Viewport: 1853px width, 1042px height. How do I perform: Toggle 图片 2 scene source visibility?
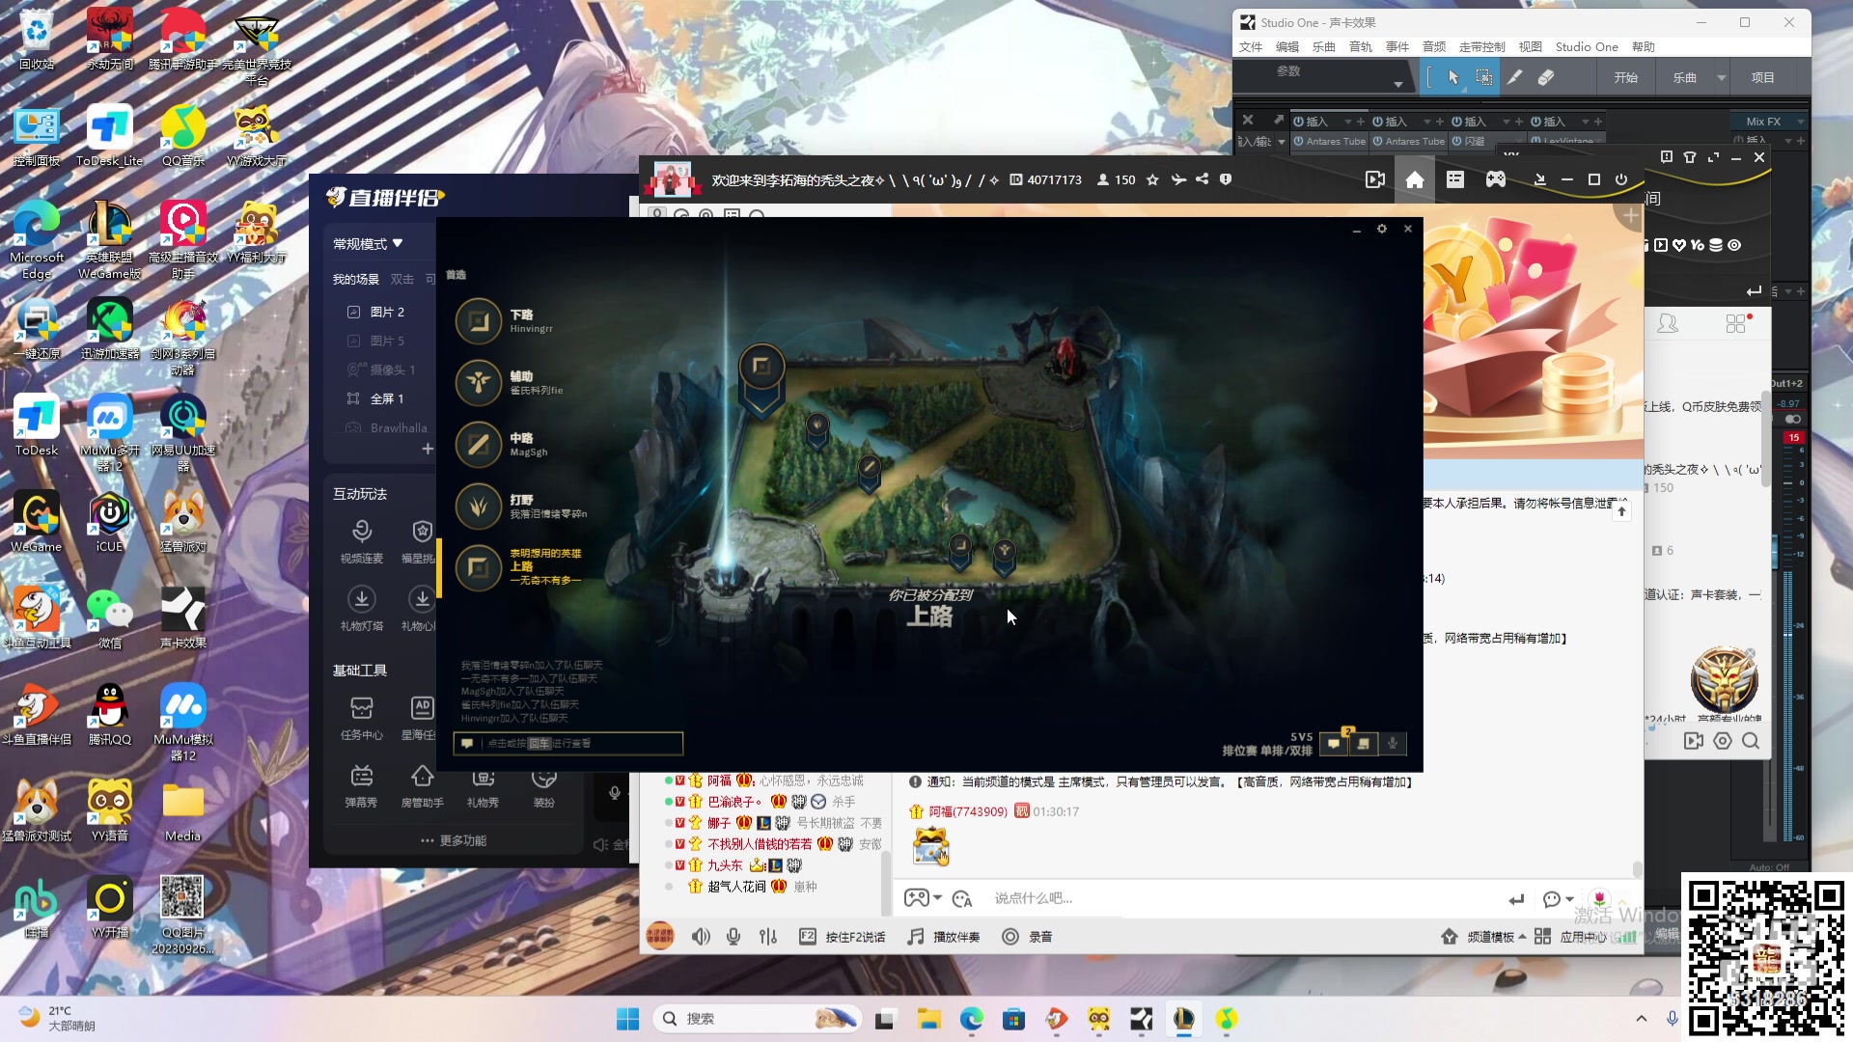[x=353, y=312]
